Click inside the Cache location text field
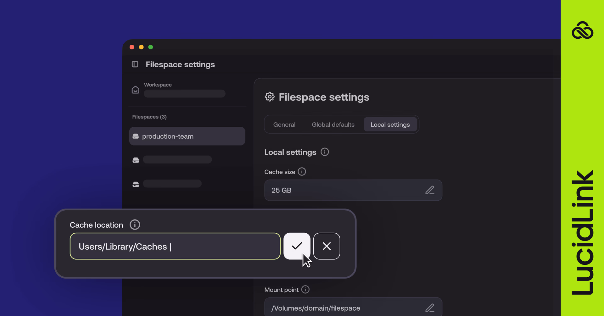 (x=175, y=246)
